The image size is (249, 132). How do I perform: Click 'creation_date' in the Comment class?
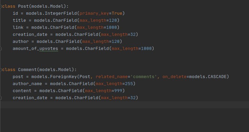(x=30, y=98)
